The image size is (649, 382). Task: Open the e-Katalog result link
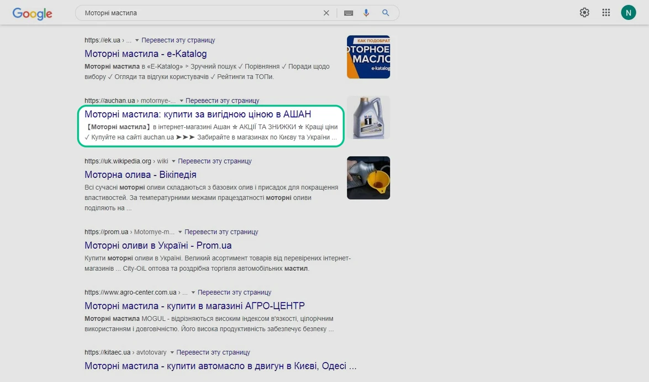[x=145, y=54]
